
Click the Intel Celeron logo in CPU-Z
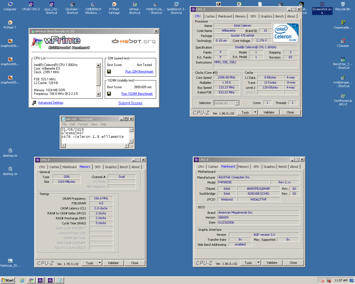pyautogui.click(x=286, y=33)
